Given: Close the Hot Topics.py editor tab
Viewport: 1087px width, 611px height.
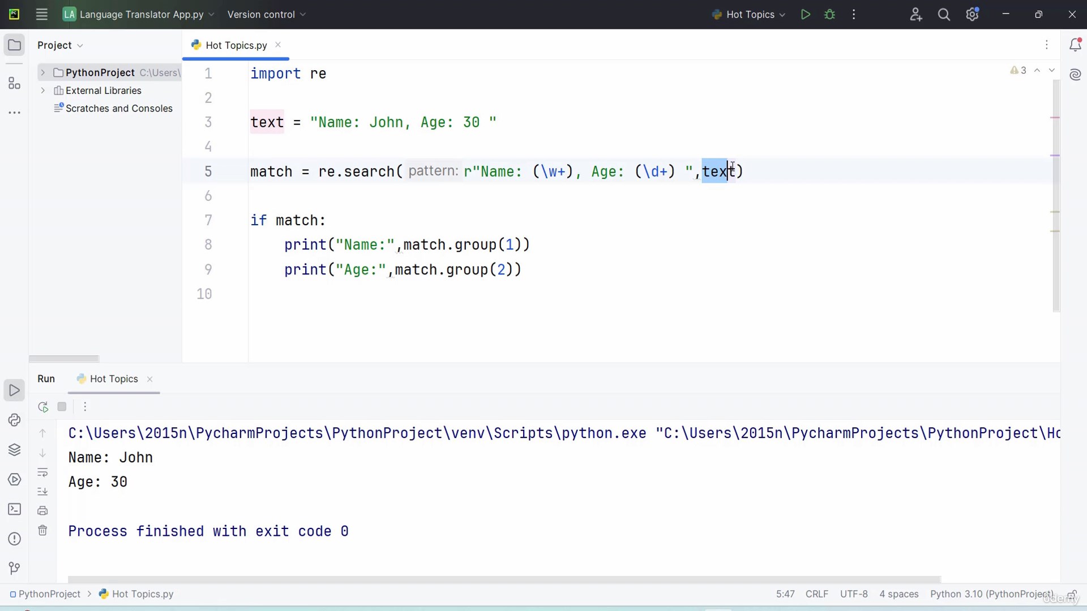Looking at the screenshot, I should (278, 45).
